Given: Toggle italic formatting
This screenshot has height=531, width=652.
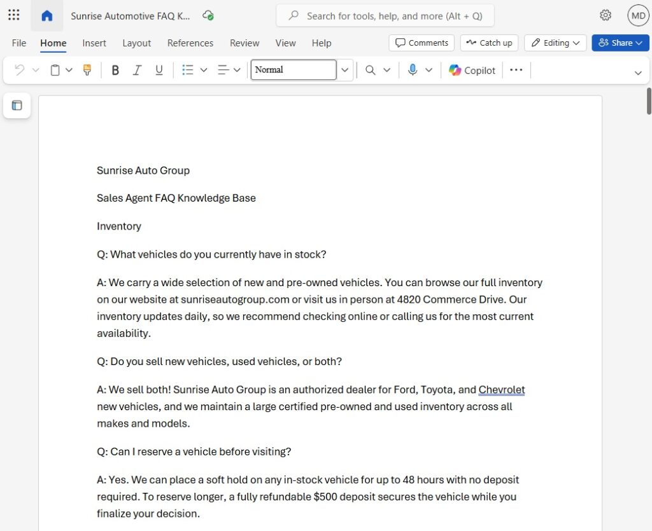Looking at the screenshot, I should click(137, 70).
